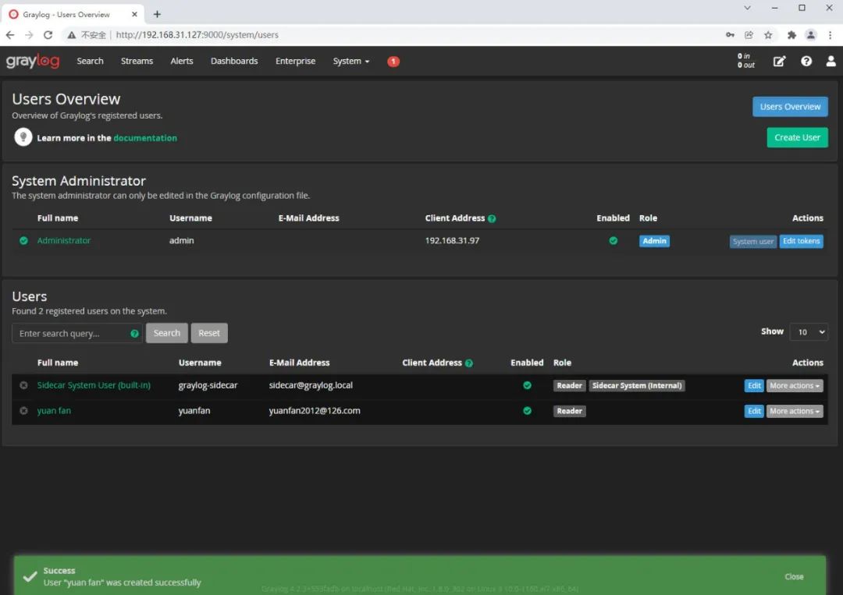
Task: Open the user profile icon in navbar
Action: click(x=831, y=62)
